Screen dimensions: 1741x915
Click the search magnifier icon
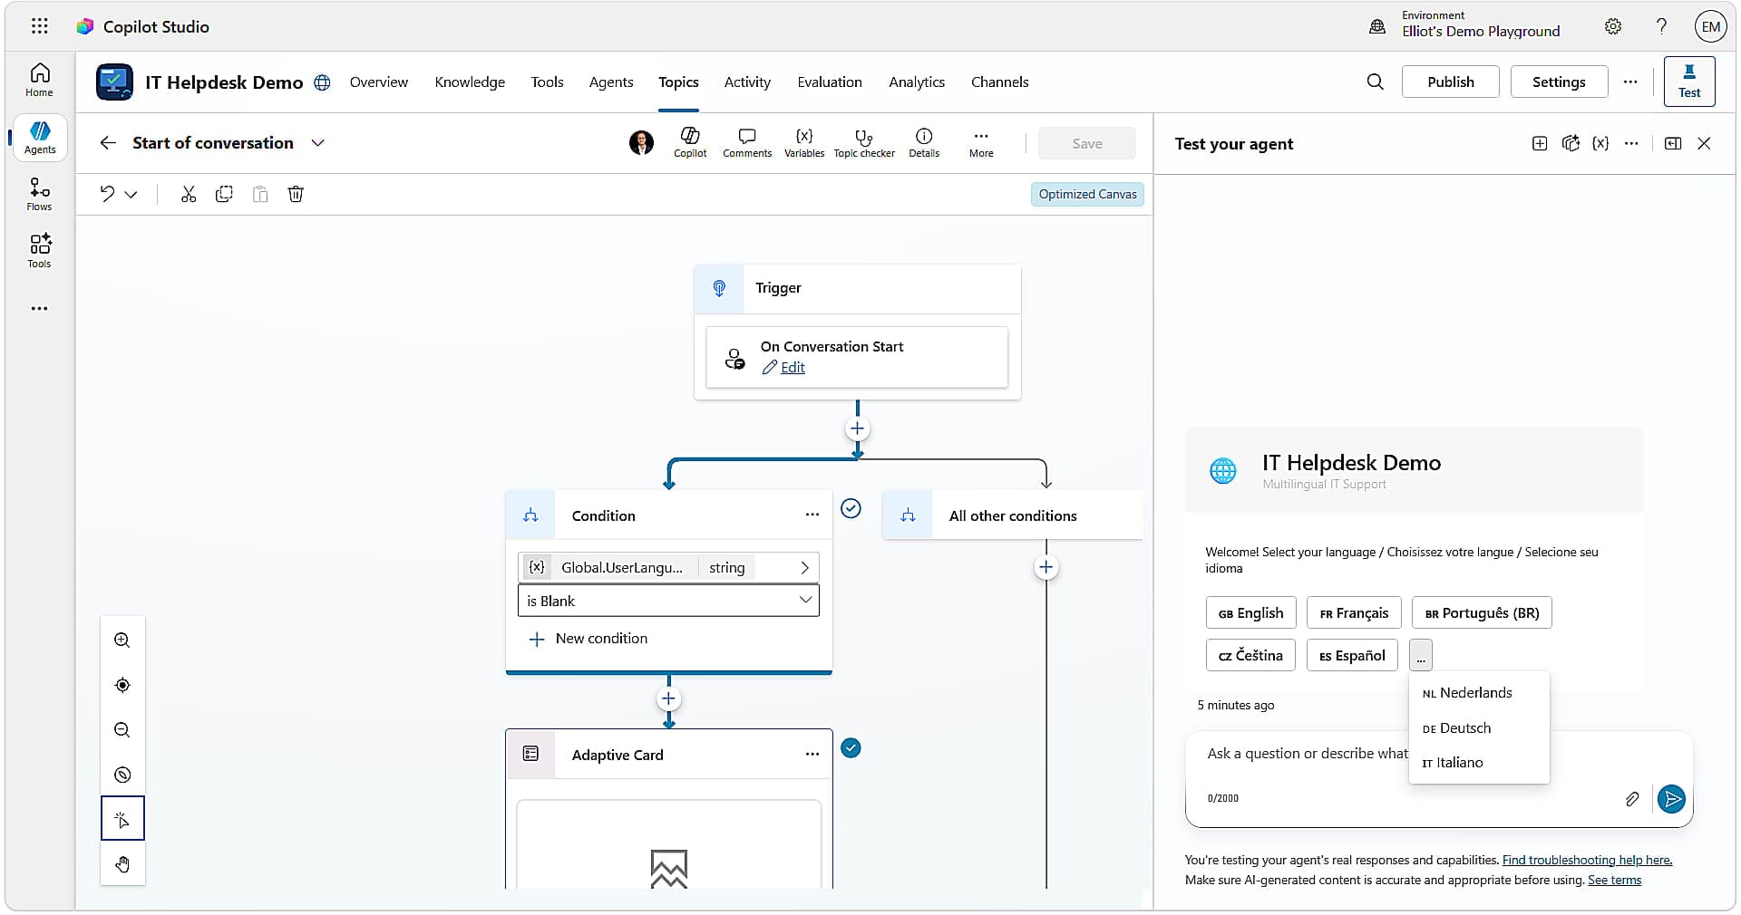[x=1375, y=82]
